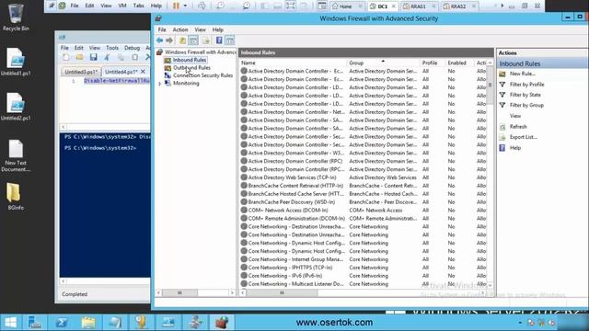Select the Windows Firewall with Advanced Security root node
This screenshot has height=331, width=589.
pos(201,51)
